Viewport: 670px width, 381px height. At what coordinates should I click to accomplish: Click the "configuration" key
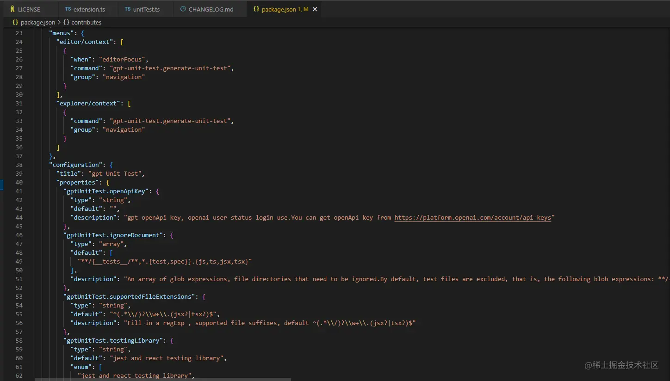75,165
